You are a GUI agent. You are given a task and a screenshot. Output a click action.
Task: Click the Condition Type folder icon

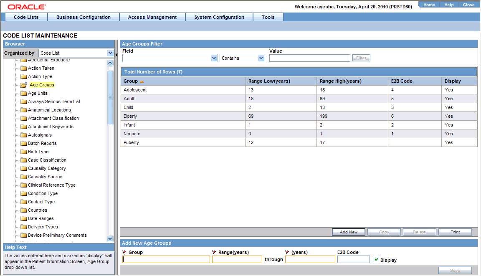coord(24,193)
